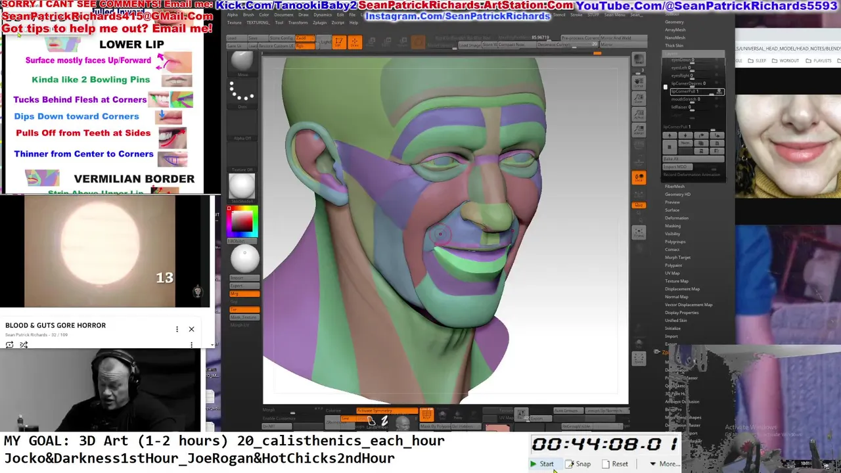The image size is (841, 473).
Task: Click the Start timer play icon
Action: pos(534,464)
